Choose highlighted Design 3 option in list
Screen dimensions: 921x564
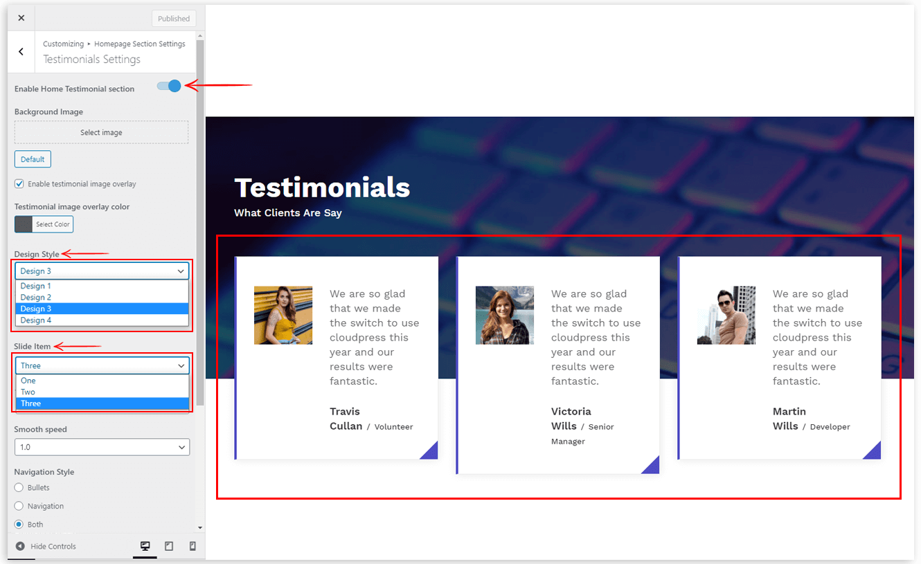click(x=102, y=309)
